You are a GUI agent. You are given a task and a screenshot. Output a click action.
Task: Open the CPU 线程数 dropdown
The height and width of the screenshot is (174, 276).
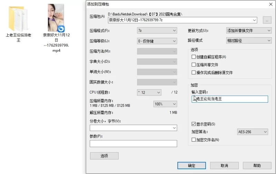coord(149,92)
